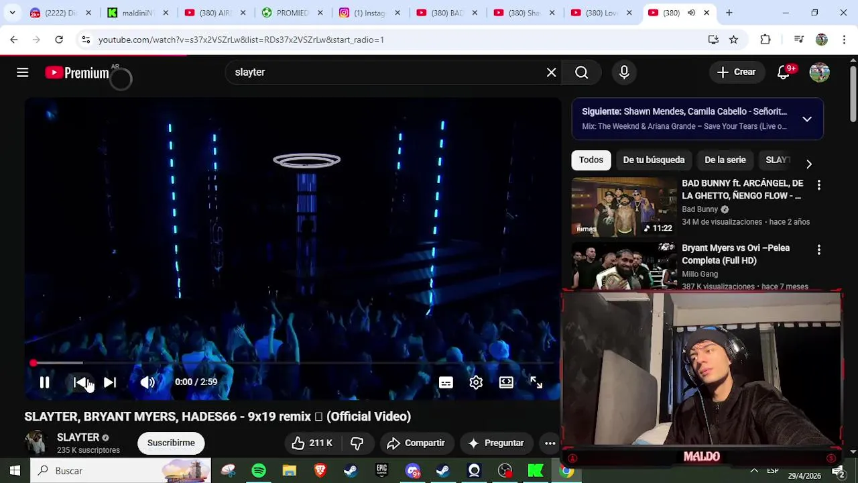The width and height of the screenshot is (858, 483).
Task: Open BAD BUNNY ft. ARCÁNGEL video thumbnail
Action: [x=624, y=207]
